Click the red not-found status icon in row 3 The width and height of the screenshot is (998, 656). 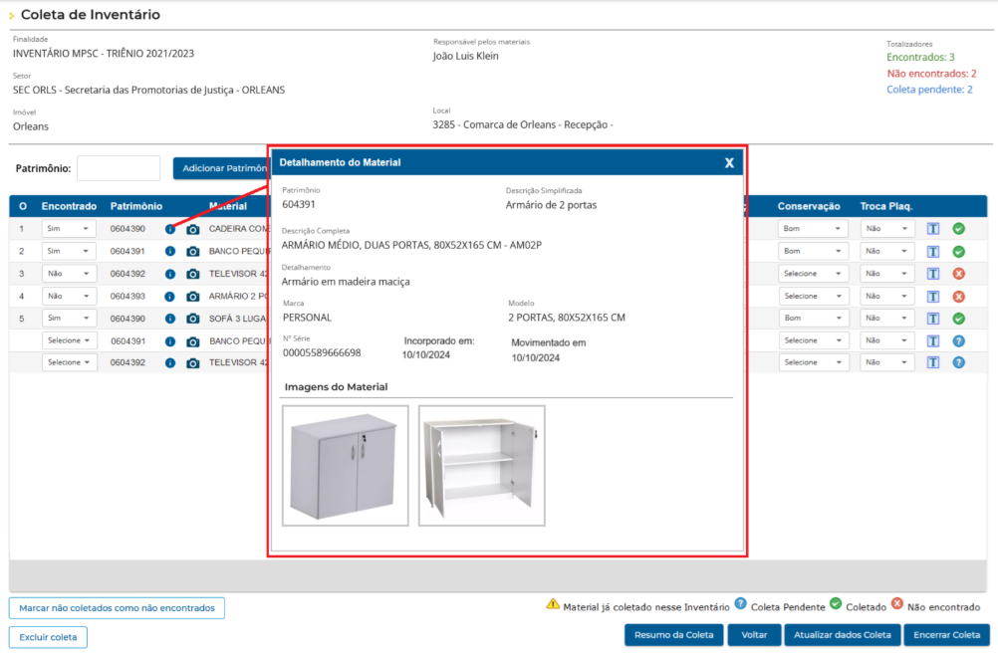(958, 274)
